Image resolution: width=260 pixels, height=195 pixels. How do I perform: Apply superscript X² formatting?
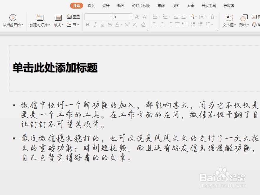(x=127, y=25)
